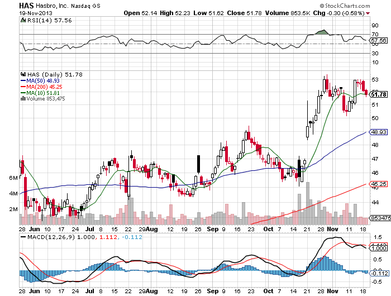Image resolution: width=391 pixels, height=296 pixels.
Task: Click the 4M volume axis label
Action: pos(13,193)
